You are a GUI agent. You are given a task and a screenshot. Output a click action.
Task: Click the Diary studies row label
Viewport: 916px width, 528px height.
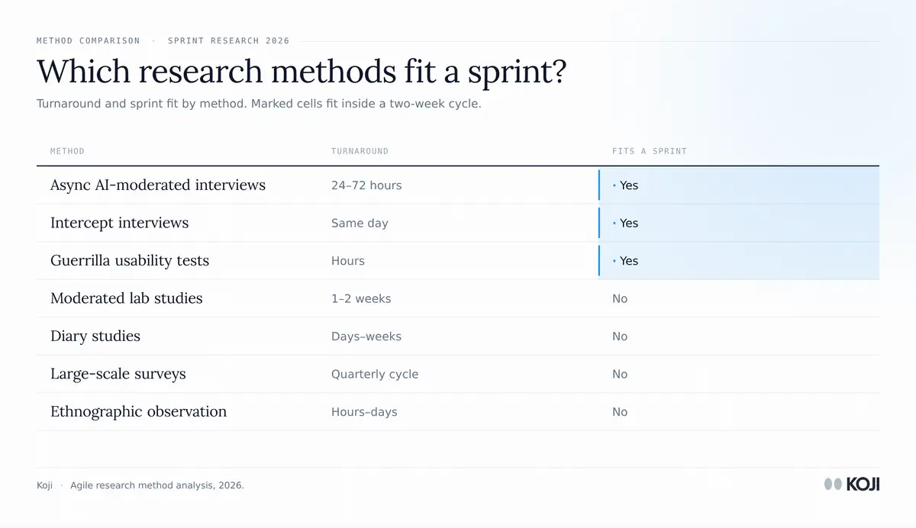click(x=95, y=336)
